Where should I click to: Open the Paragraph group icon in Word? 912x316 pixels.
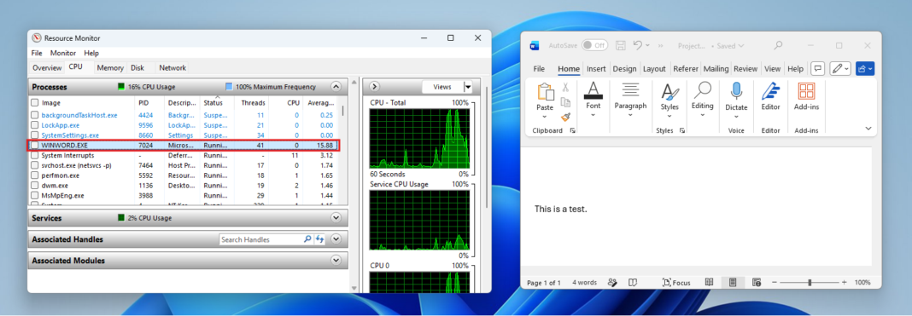(x=630, y=90)
